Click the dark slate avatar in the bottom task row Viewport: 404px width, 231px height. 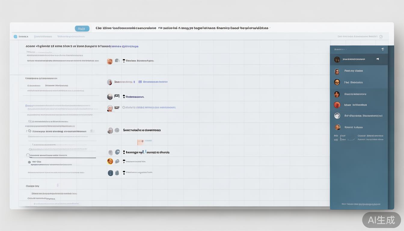click(110, 173)
